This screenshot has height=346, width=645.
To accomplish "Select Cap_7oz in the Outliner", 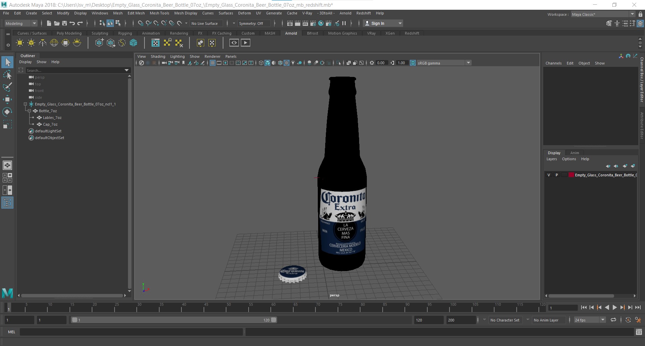I will tap(50, 124).
